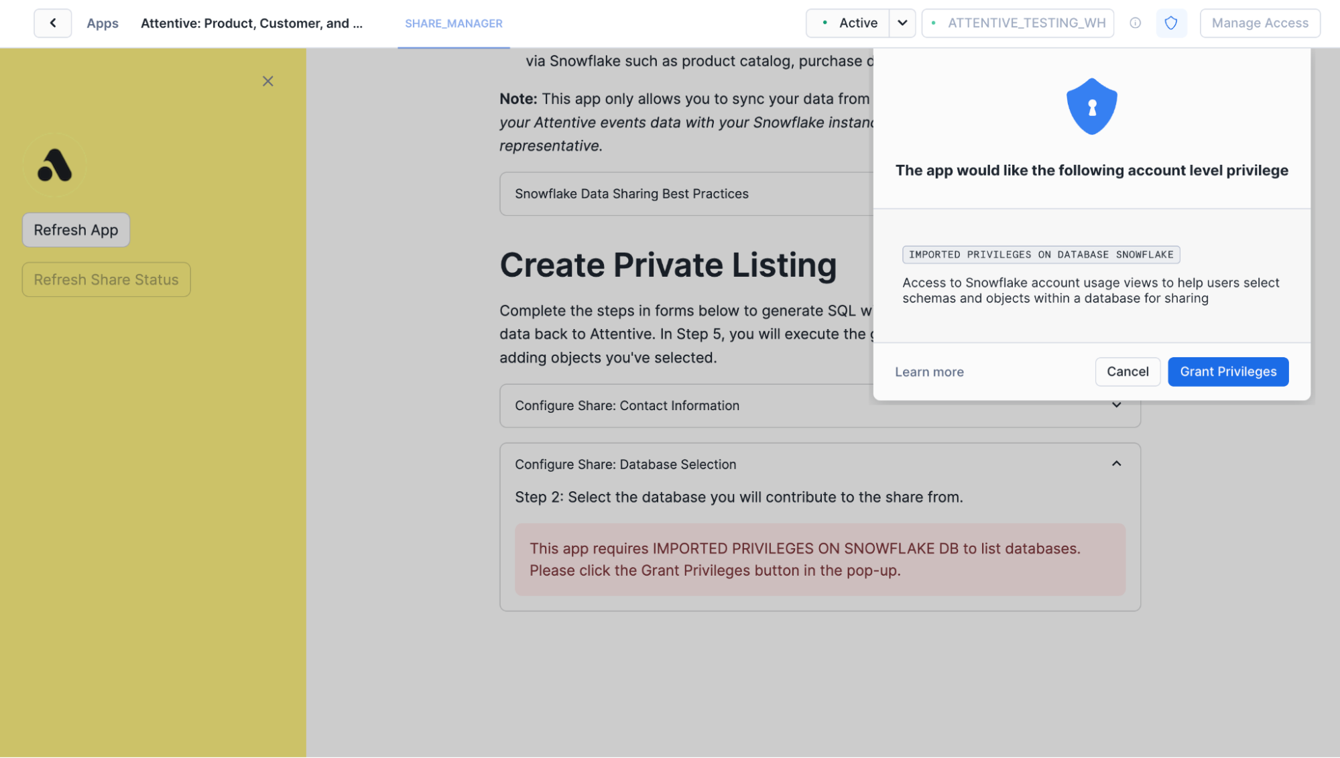Viewport: 1340px width, 758px height.
Task: Go back using the left chevron button
Action: pyautogui.click(x=52, y=23)
